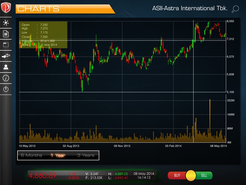Image resolution: width=246 pixels, height=185 pixels.
Task: Tap the power logout sidebar icon
Action: (x=6, y=89)
